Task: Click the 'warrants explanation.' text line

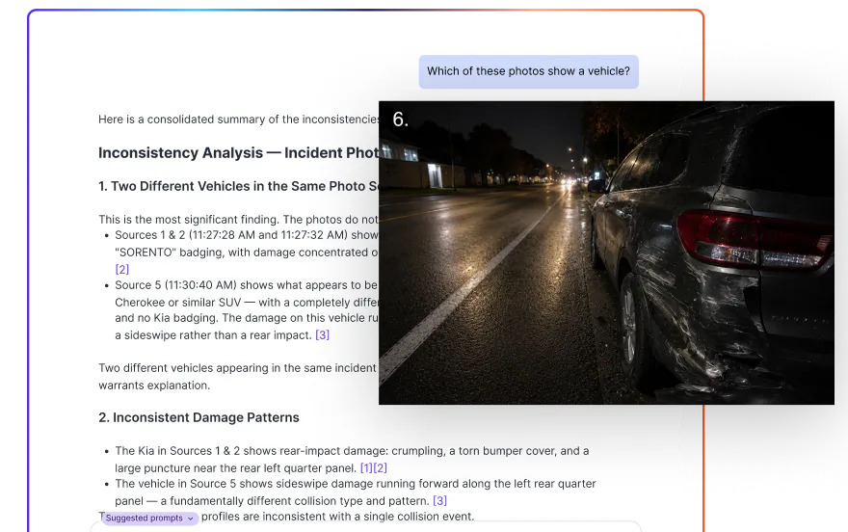Action: (154, 386)
